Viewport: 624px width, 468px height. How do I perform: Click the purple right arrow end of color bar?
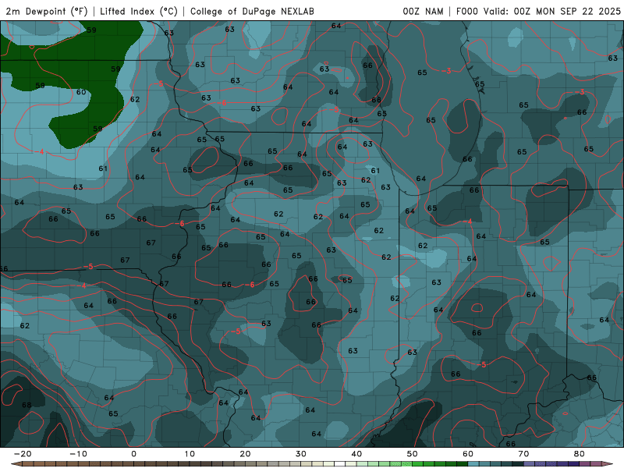pos(607,464)
